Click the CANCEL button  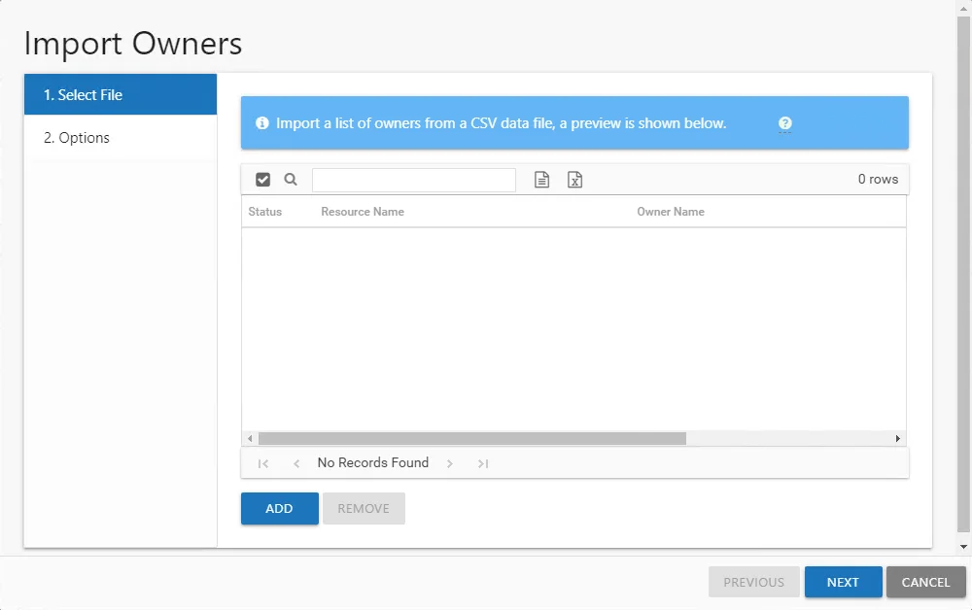point(925,582)
